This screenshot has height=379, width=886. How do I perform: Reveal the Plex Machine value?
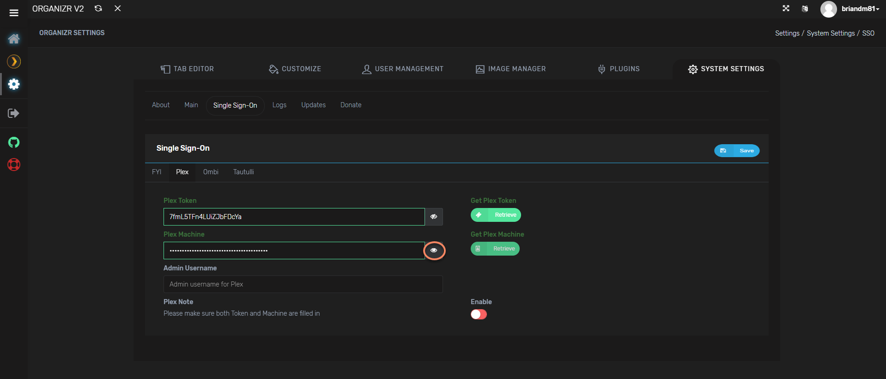click(x=434, y=251)
